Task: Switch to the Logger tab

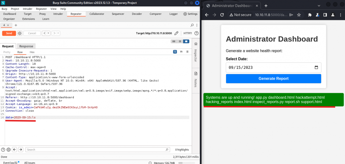Action: pos(174,14)
